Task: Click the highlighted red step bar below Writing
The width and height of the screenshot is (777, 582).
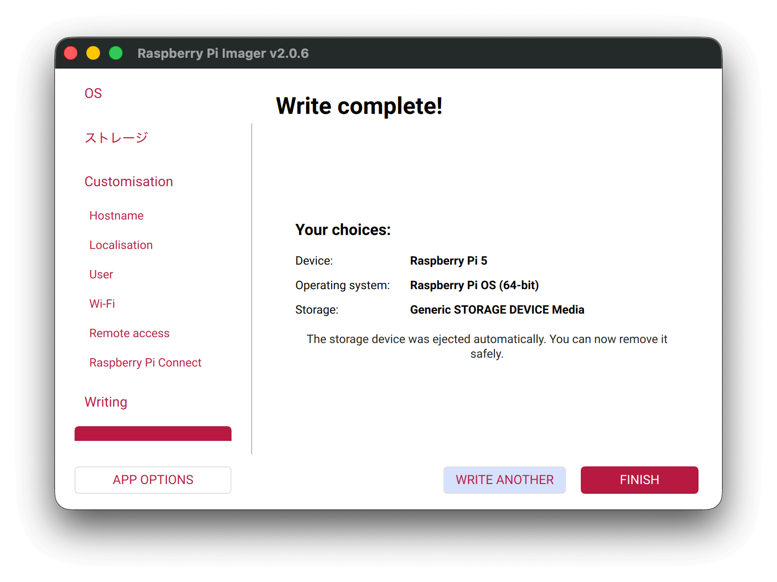Action: [153, 434]
